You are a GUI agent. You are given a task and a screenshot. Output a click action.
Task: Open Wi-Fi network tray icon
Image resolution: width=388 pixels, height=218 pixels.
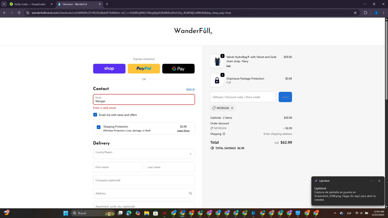click(357, 213)
